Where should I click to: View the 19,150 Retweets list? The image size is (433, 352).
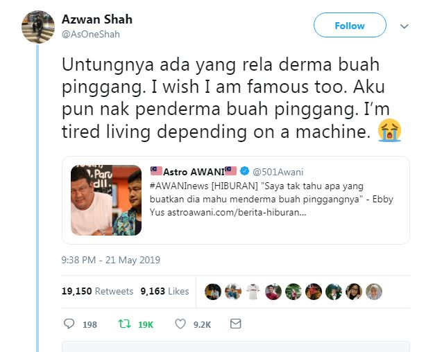[x=97, y=291]
